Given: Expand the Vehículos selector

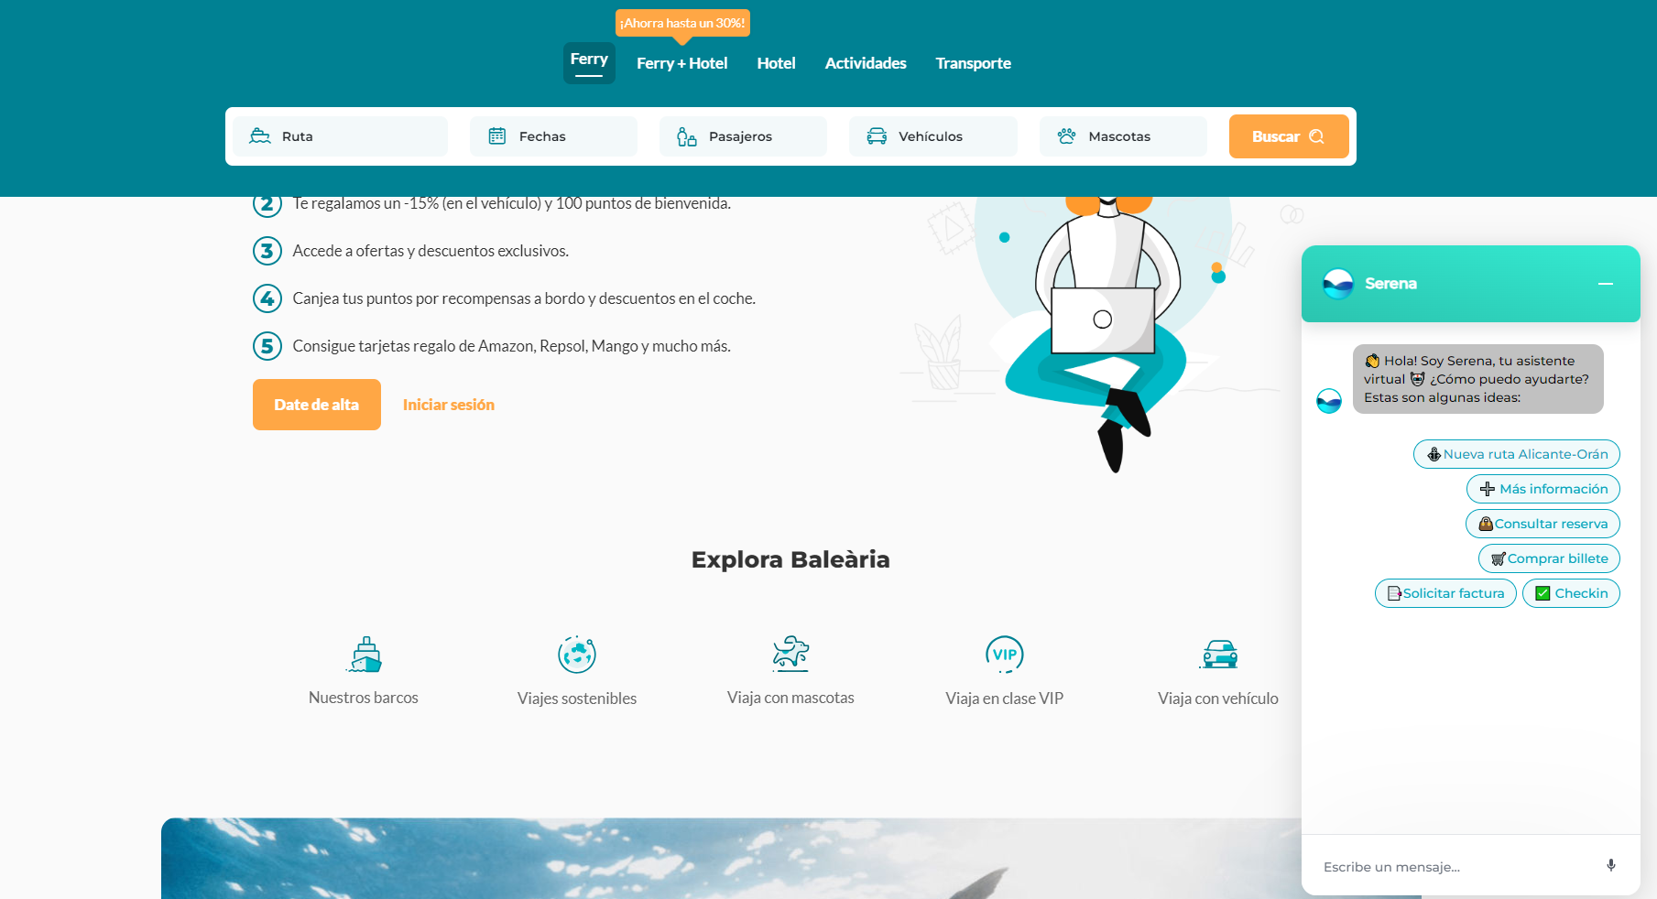Looking at the screenshot, I should (932, 136).
